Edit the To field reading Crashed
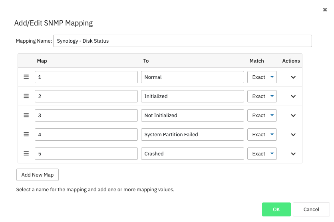The height and width of the screenshot is (222, 334). coord(193,153)
